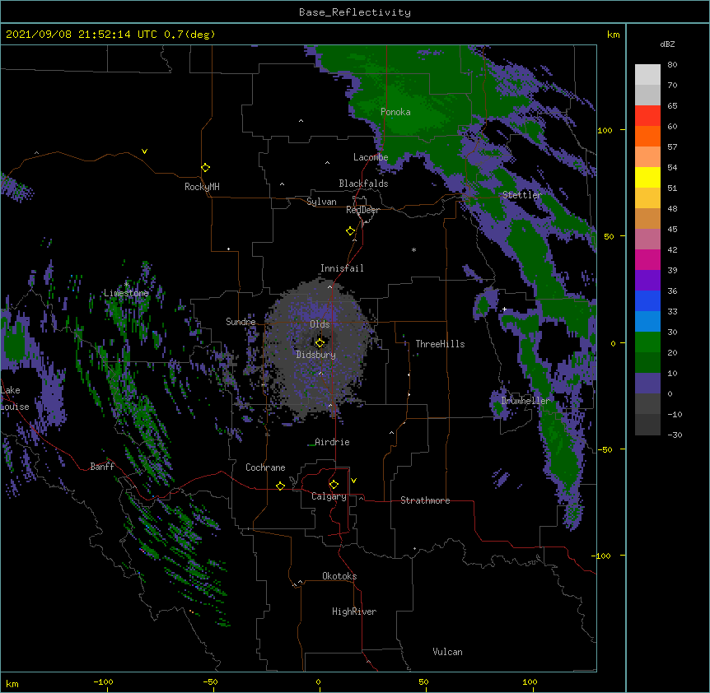
Task: Click the purple 39-36 dBZ legend swatch
Action: tap(647, 281)
